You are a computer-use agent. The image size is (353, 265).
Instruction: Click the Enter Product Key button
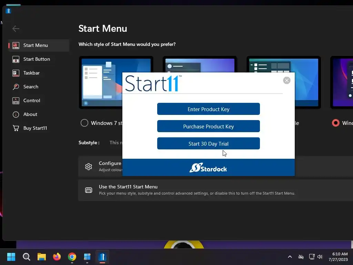[x=209, y=109]
